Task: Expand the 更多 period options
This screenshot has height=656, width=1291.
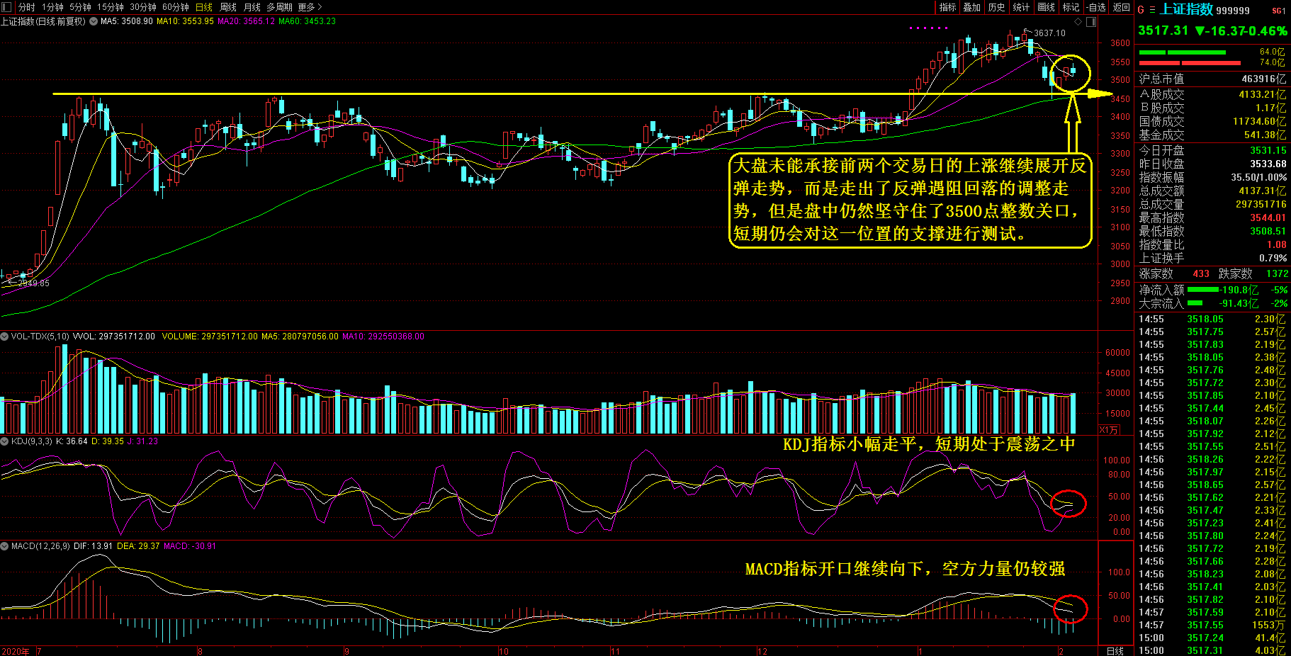Action: tap(310, 7)
